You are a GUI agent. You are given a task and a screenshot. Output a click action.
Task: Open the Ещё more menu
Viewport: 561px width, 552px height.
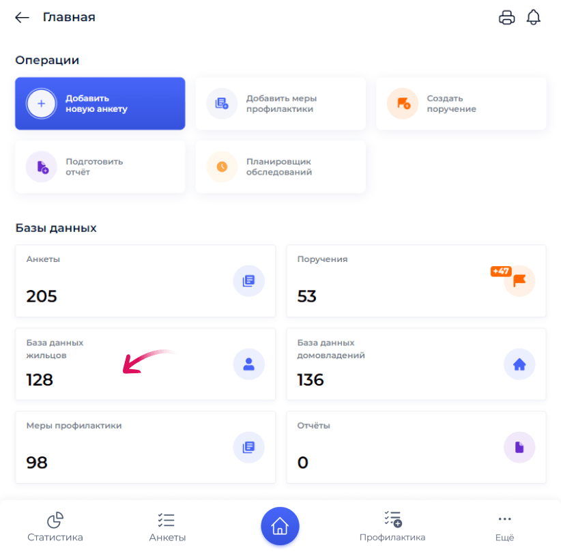pos(504,527)
